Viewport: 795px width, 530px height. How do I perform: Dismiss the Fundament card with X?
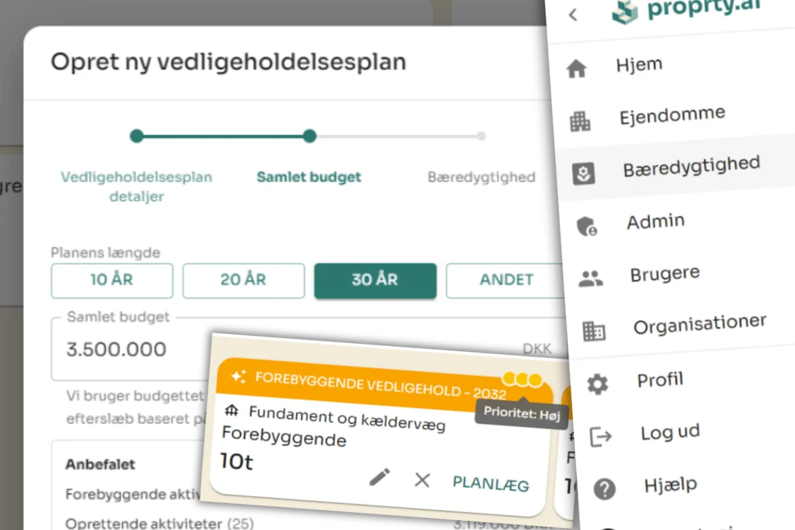pos(422,480)
